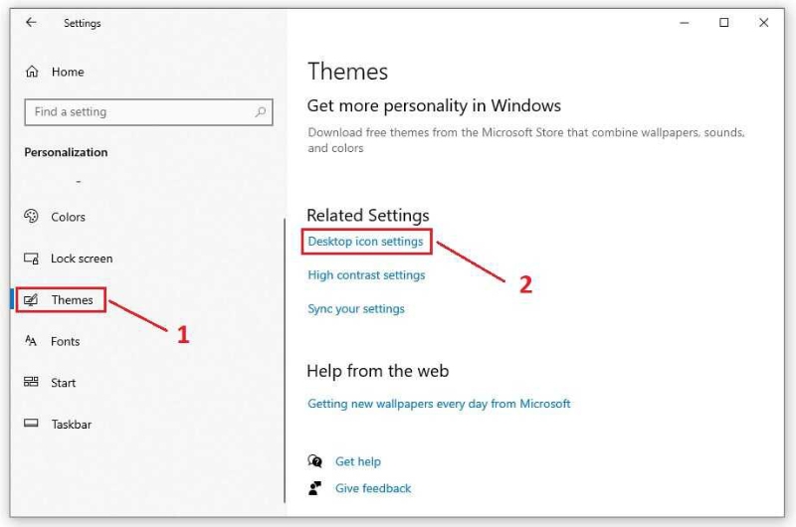Screen dimensions: 796x527
Task: Open the Home label in sidebar
Action: (68, 72)
